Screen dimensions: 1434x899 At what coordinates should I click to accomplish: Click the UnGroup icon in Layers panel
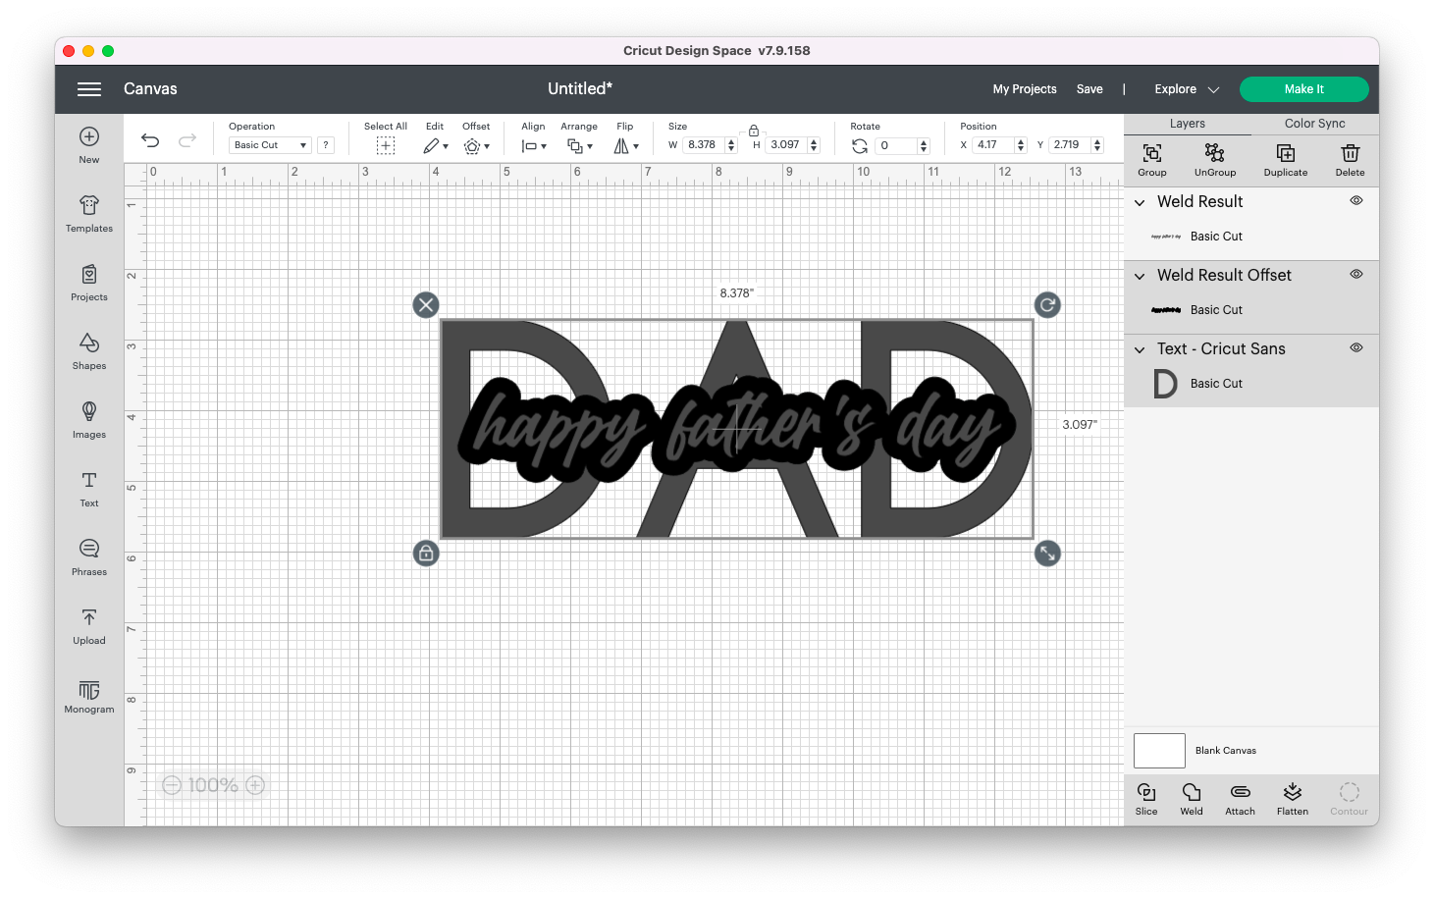[x=1214, y=159]
